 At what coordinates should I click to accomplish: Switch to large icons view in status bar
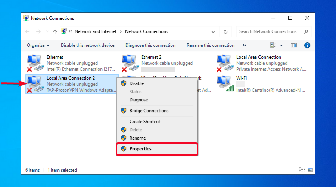point(310,170)
